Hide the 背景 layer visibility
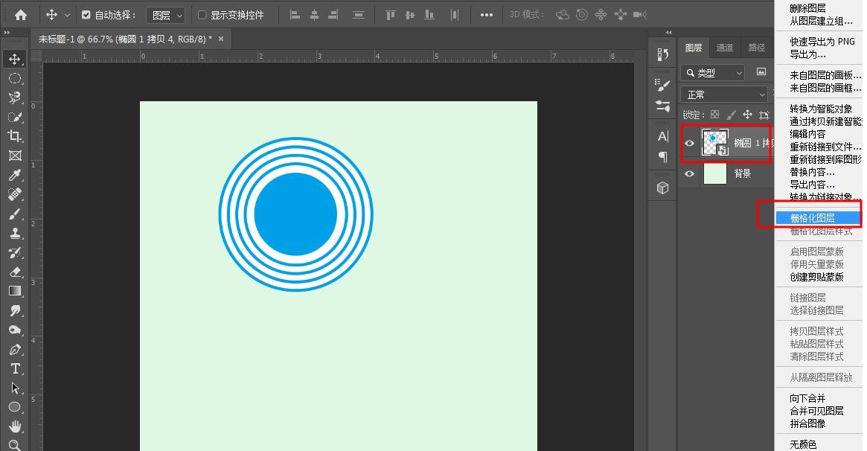The height and width of the screenshot is (451, 867). point(689,173)
